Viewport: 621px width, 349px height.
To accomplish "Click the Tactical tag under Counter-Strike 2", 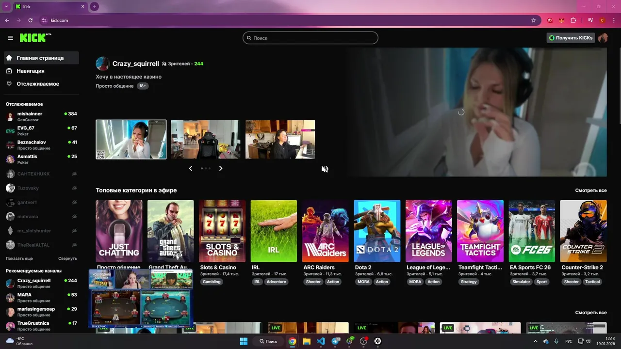I will 592,282.
